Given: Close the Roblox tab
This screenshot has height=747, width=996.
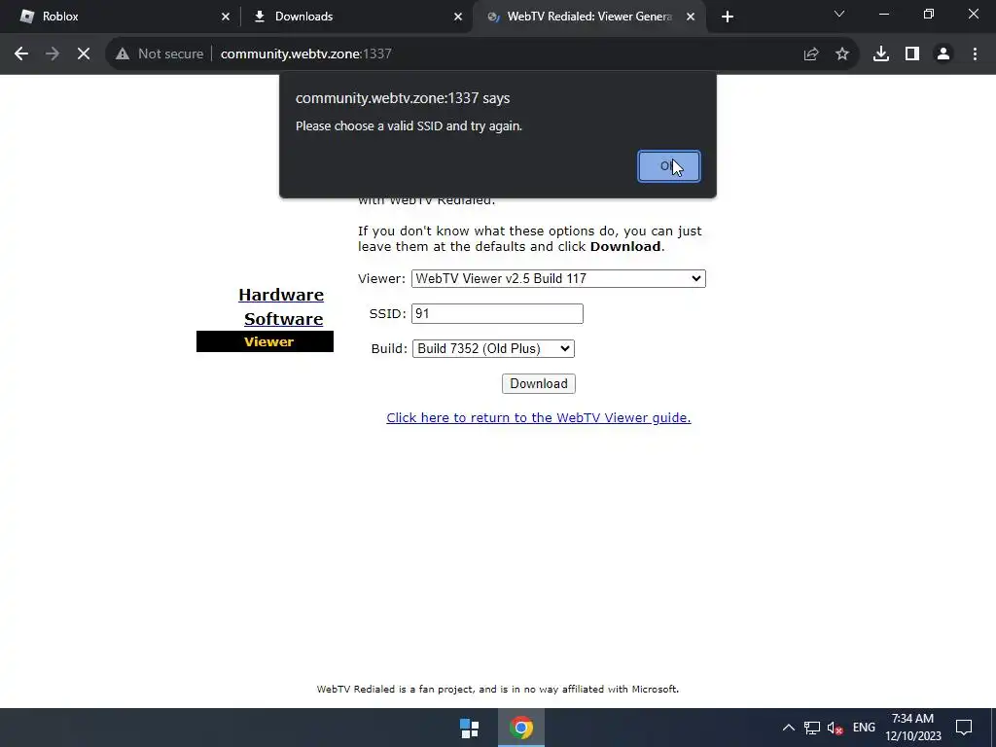Looking at the screenshot, I should click(226, 17).
